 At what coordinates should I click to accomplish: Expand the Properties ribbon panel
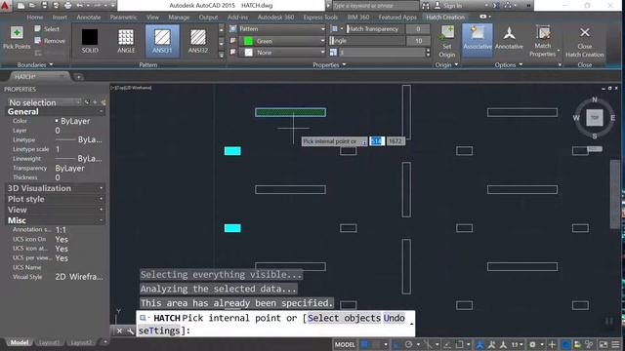coord(329,65)
